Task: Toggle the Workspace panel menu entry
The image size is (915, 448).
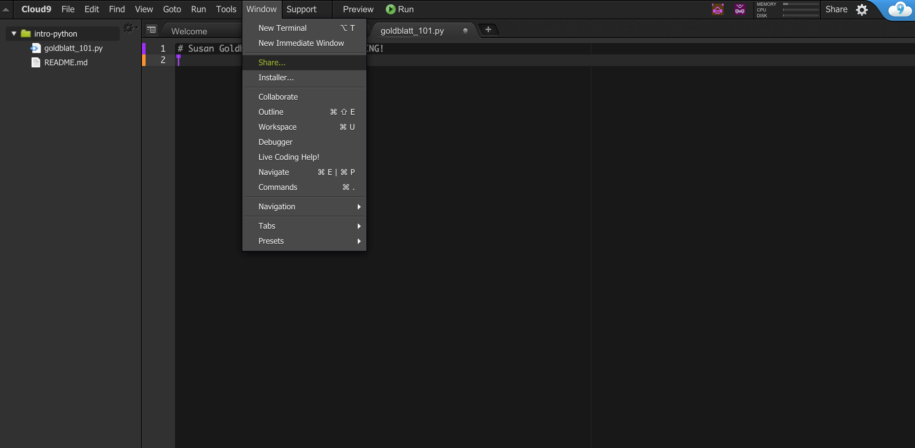Action: tap(277, 127)
